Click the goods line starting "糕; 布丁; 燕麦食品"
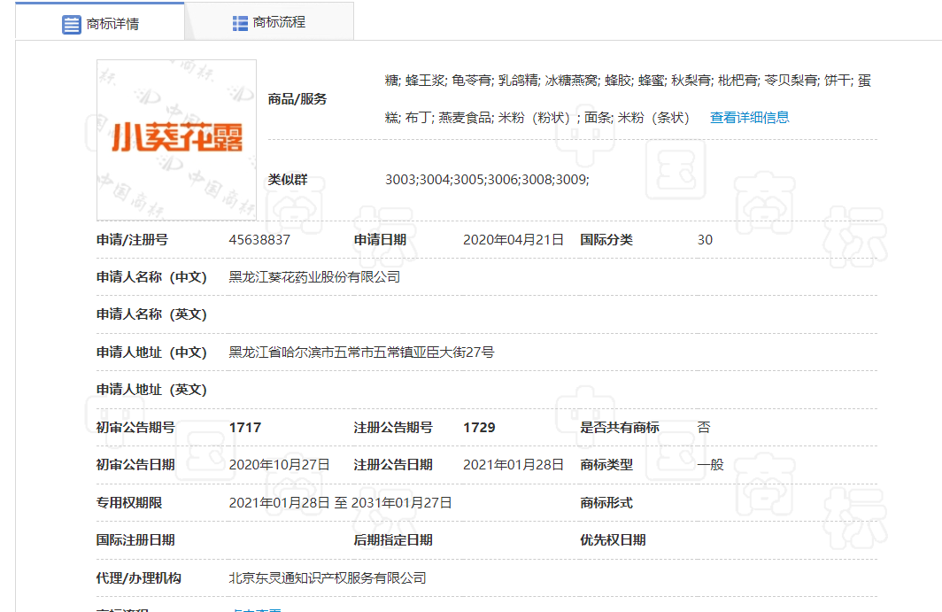 537,118
